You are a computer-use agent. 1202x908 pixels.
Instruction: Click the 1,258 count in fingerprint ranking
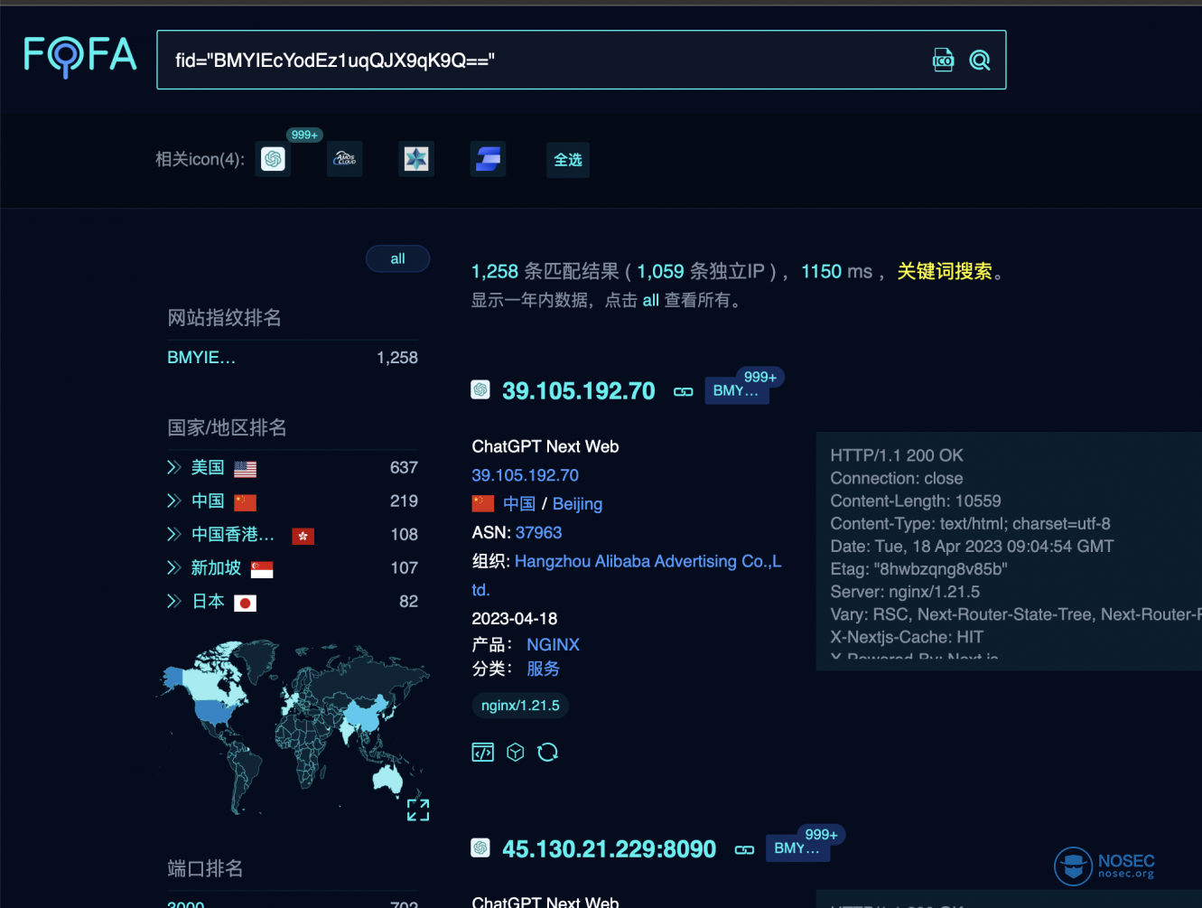(397, 358)
